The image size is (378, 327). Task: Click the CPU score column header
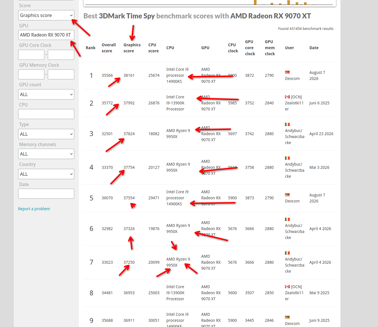pyautogui.click(x=153, y=48)
